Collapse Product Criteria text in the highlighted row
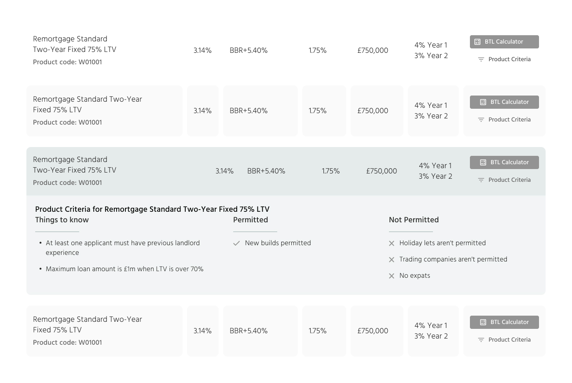This screenshot has height=383, width=572. pyautogui.click(x=510, y=180)
